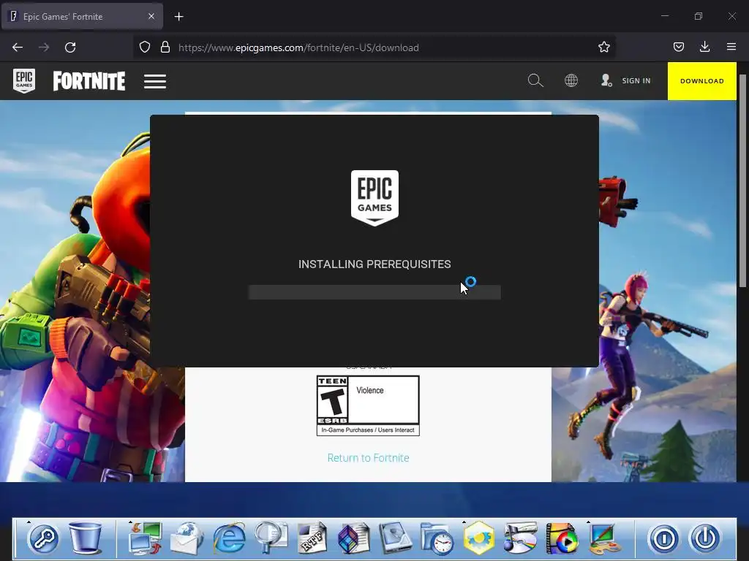View site security padlock info
749x561 pixels.
[165, 47]
